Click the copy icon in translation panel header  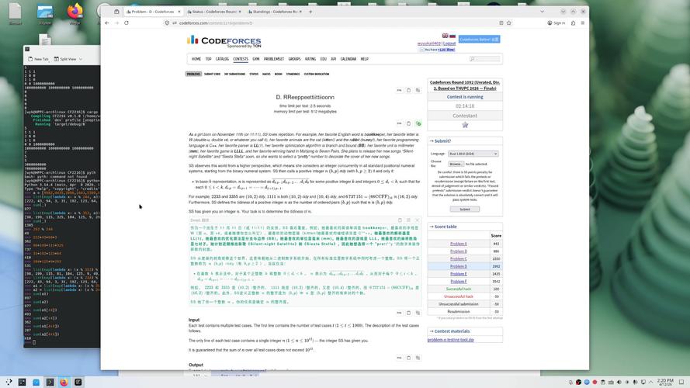coord(400,220)
